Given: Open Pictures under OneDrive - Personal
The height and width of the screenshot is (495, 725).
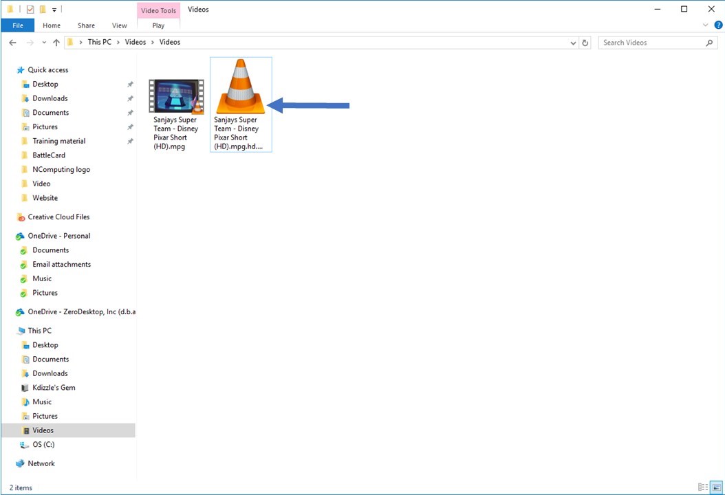Looking at the screenshot, I should (45, 293).
